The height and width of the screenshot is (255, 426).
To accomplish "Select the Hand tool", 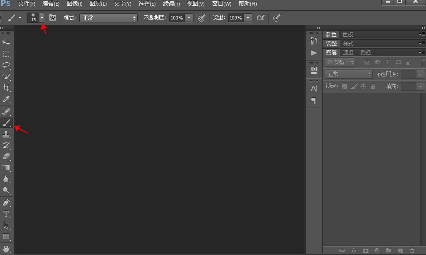I will tap(6, 249).
